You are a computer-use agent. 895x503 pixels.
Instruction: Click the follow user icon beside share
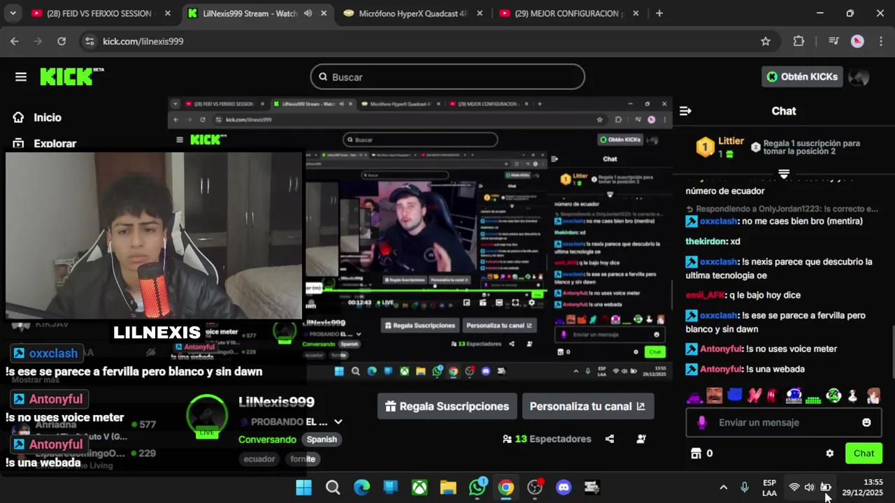(x=641, y=439)
